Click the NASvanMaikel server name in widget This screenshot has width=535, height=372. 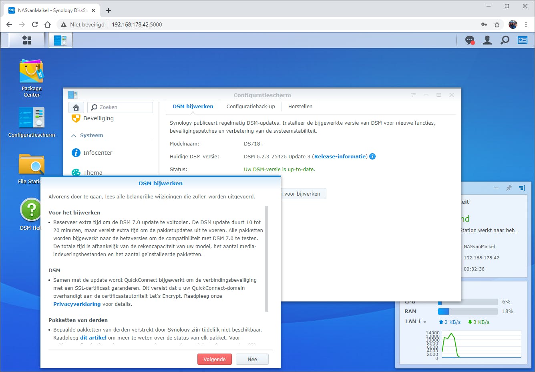click(479, 247)
